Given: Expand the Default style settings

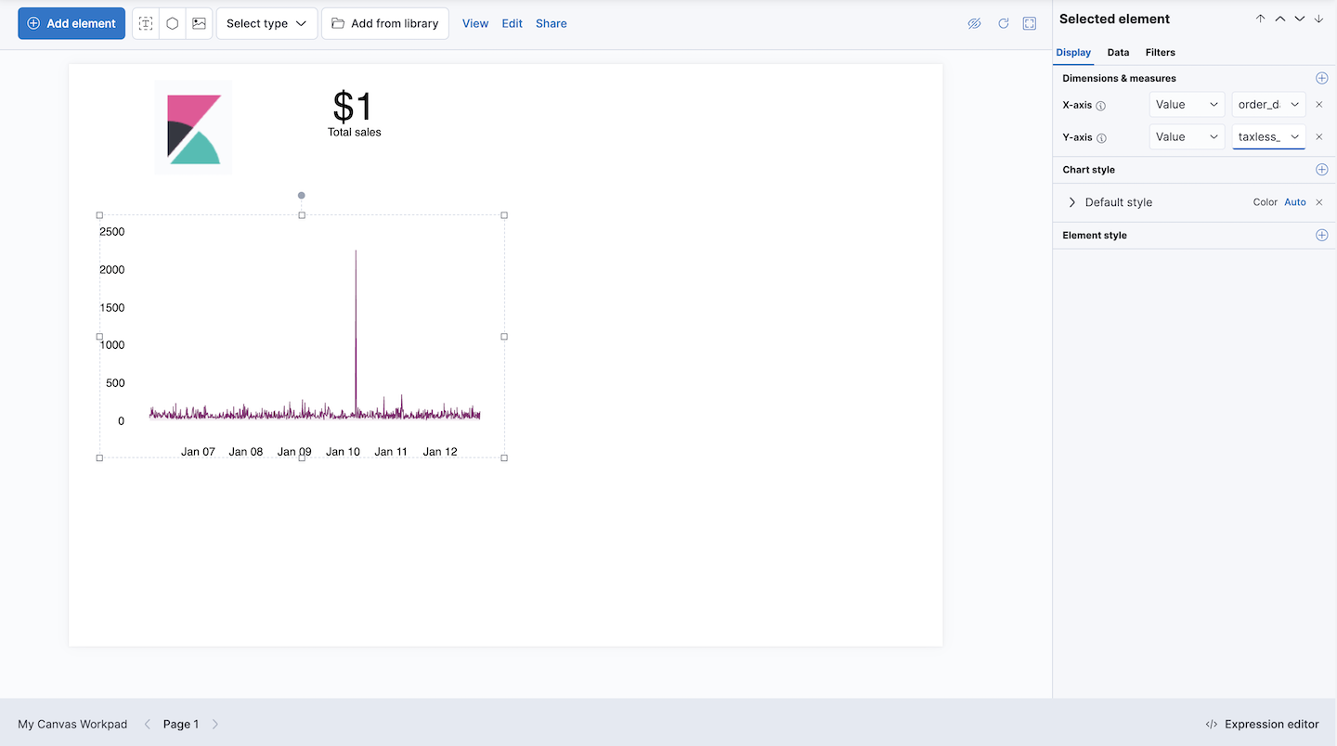Looking at the screenshot, I should point(1072,201).
